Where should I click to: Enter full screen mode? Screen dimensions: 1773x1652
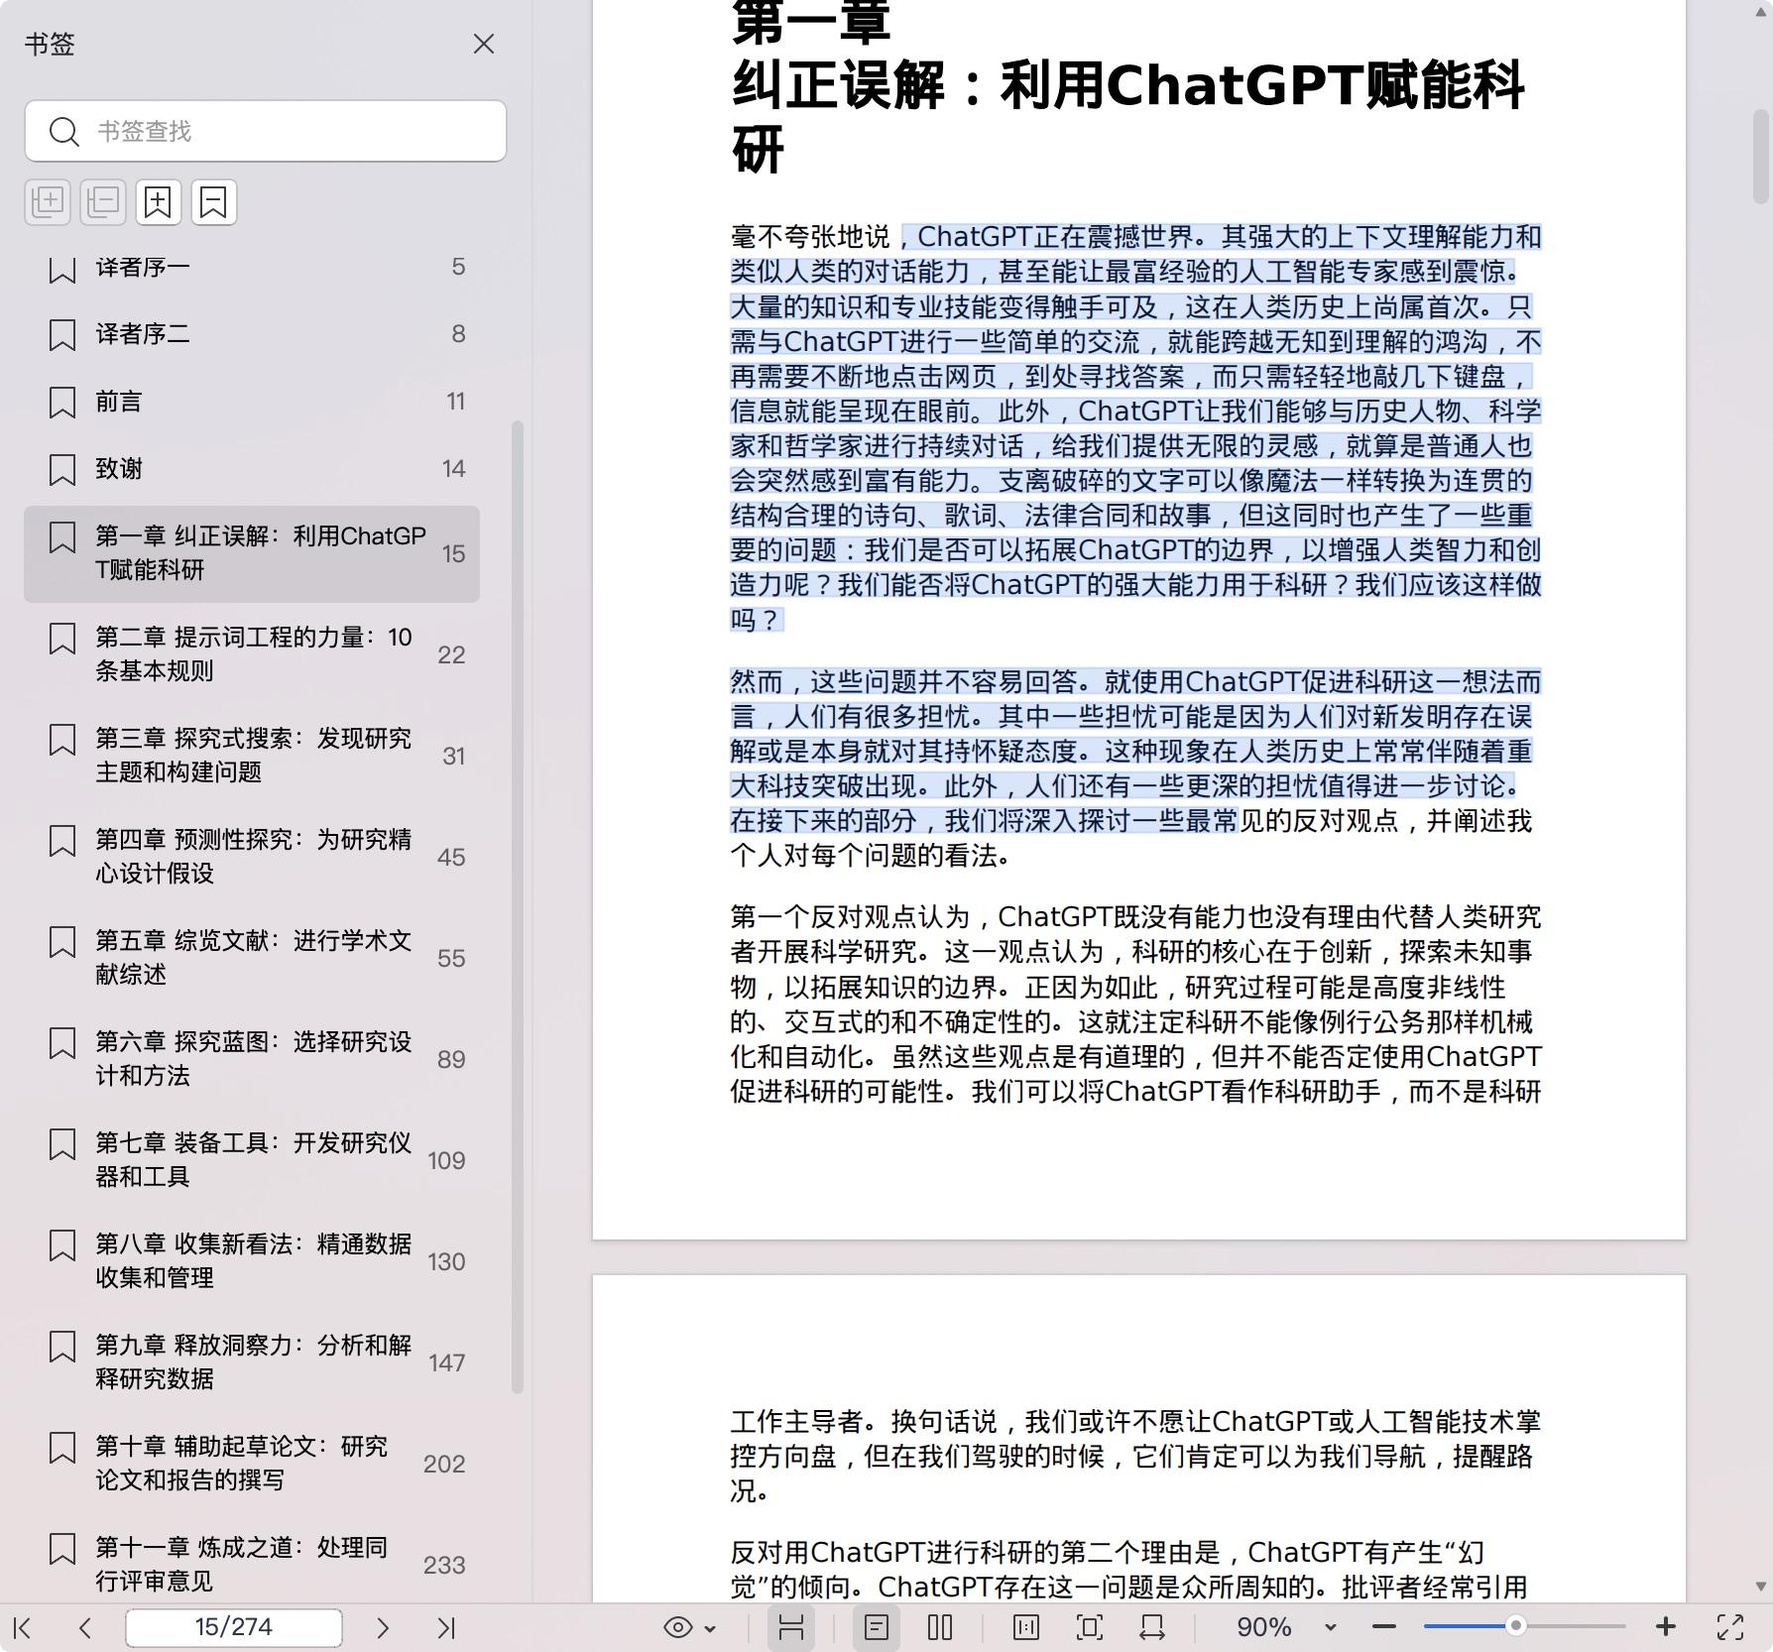tap(1730, 1627)
